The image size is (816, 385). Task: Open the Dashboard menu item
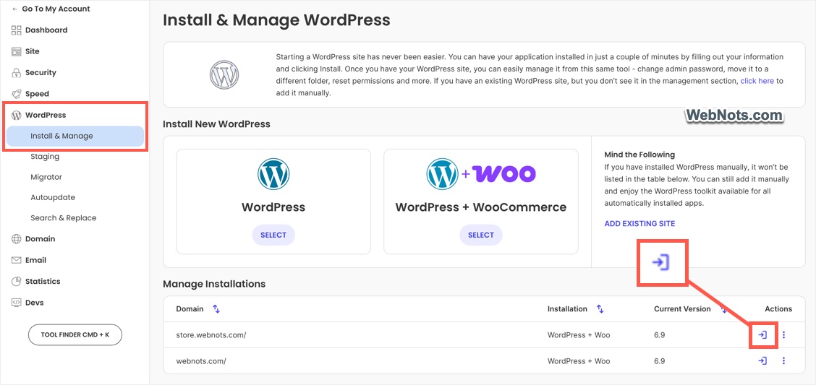click(46, 30)
